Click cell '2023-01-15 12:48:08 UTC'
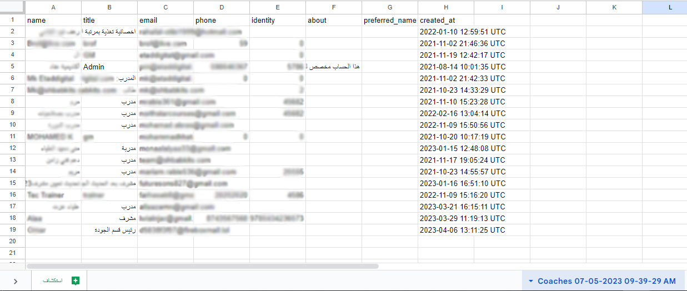The width and height of the screenshot is (687, 291). [463, 148]
